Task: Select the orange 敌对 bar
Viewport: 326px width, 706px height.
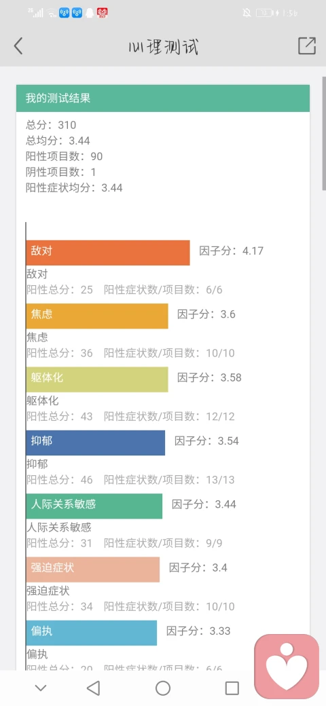Action: click(108, 253)
